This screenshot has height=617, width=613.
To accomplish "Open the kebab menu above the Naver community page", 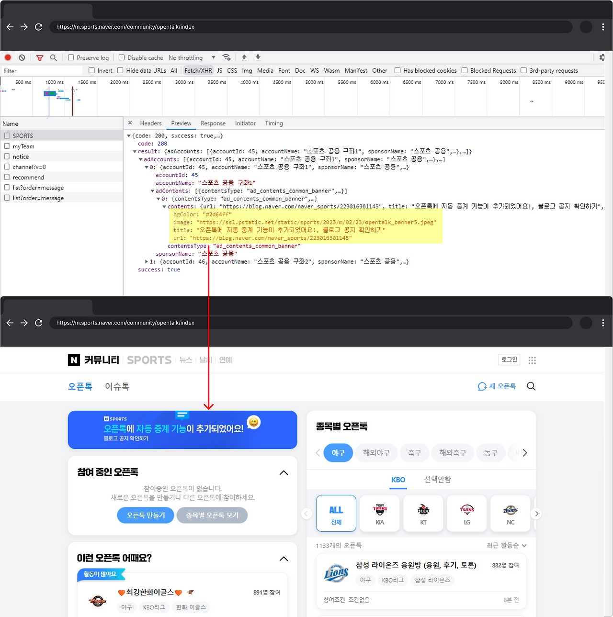I will pos(603,323).
